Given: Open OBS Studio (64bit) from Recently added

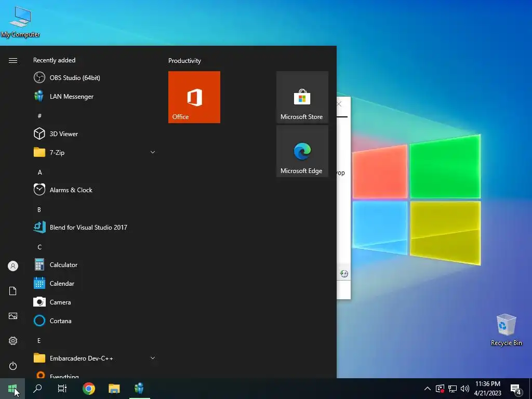Looking at the screenshot, I should pyautogui.click(x=95, y=78).
